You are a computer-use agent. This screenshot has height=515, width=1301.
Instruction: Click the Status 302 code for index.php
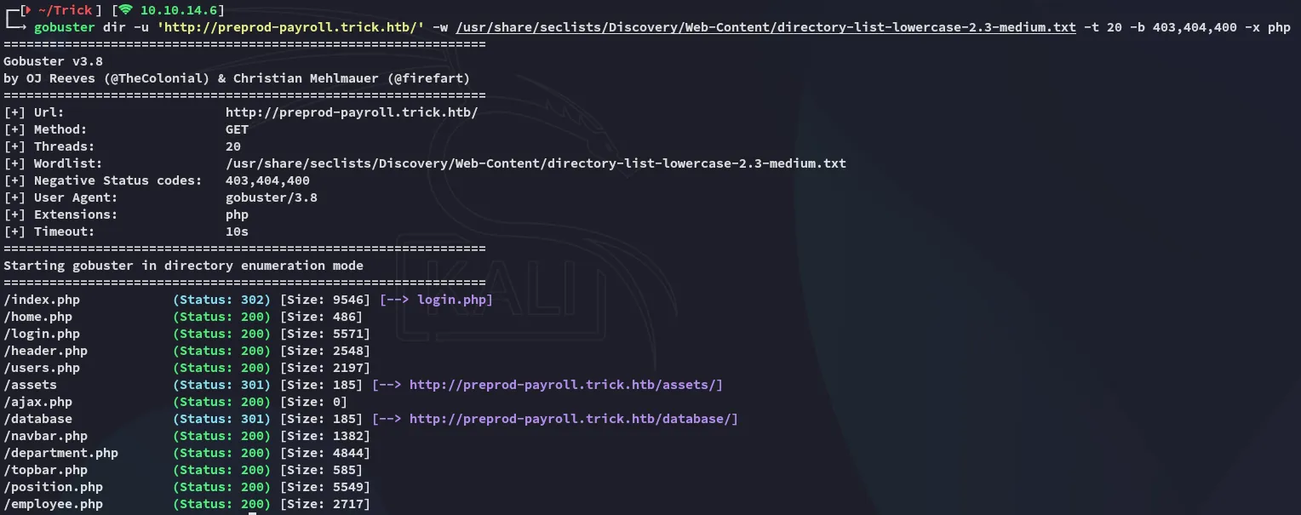[x=221, y=300]
